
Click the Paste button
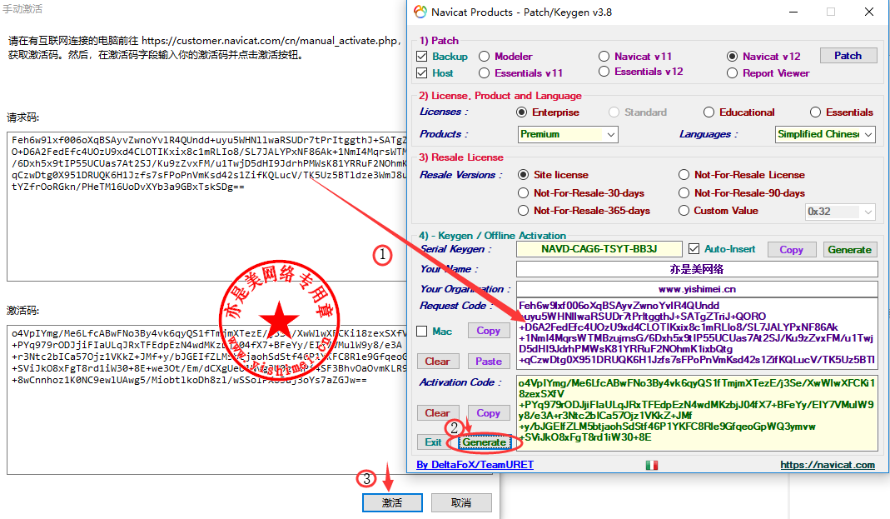pos(488,362)
